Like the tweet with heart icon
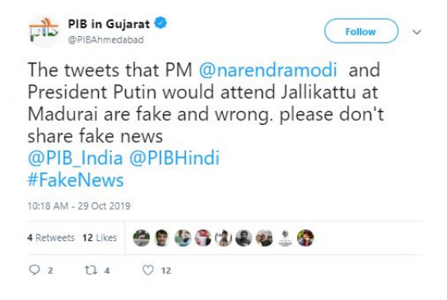This screenshot has height=300, width=447. [x=148, y=270]
